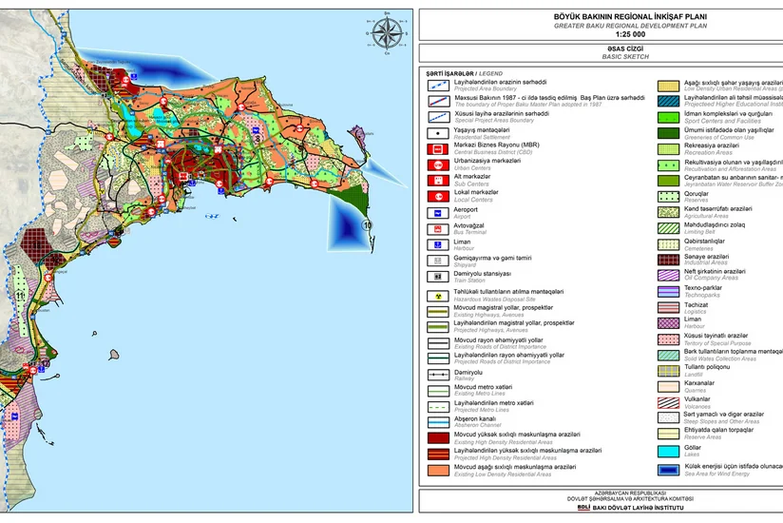Click the Agricultural Areas swatch
The width and height of the screenshot is (783, 523).
[x=668, y=212]
